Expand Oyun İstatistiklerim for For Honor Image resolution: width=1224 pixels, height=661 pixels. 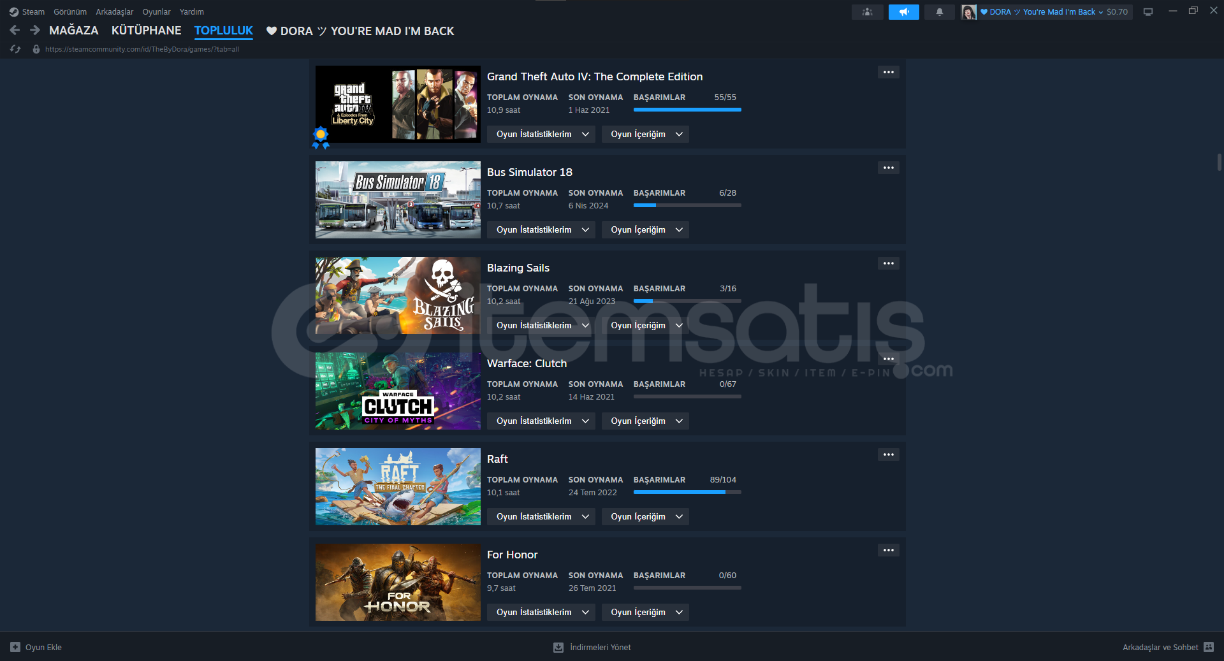(541, 612)
